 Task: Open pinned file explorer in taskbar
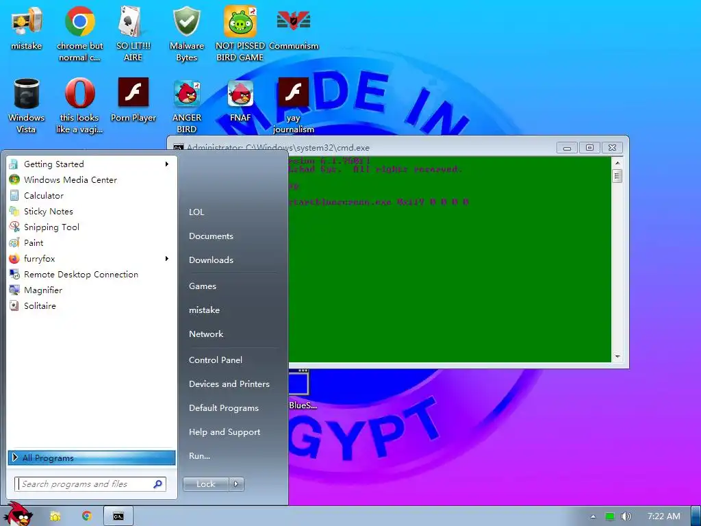tap(55, 516)
